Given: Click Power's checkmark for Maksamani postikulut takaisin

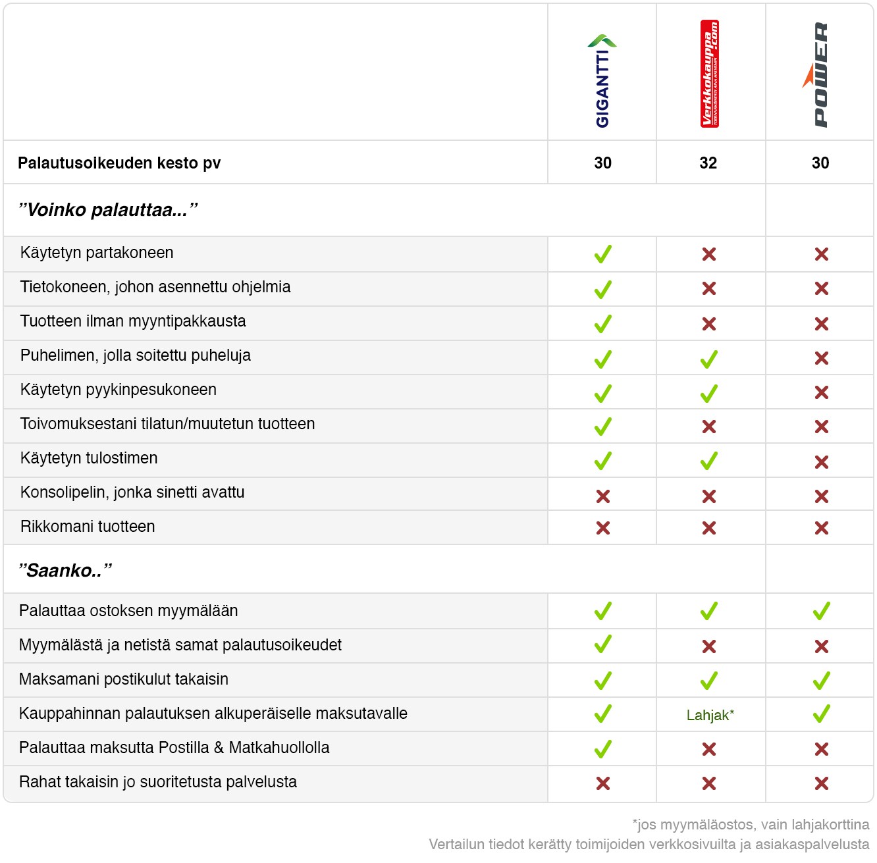Looking at the screenshot, I should pos(821,681).
